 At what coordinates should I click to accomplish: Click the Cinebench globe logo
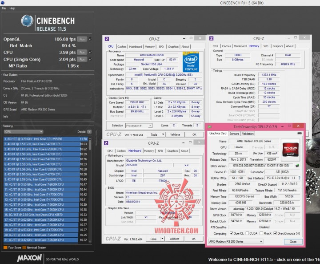[27, 20]
